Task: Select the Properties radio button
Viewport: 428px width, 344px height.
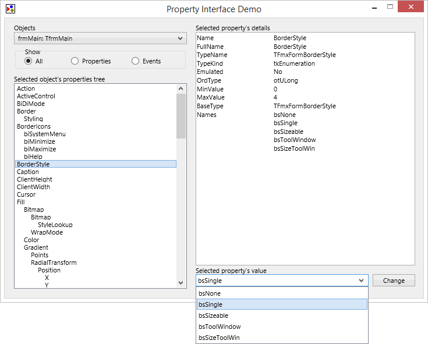Action: (x=75, y=61)
